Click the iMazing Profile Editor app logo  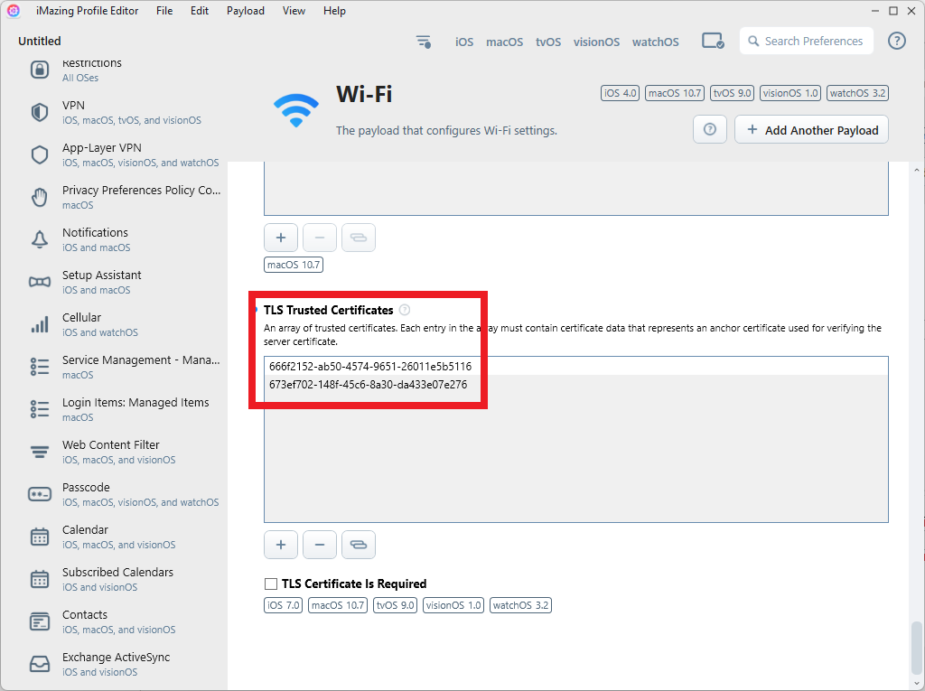tap(14, 11)
